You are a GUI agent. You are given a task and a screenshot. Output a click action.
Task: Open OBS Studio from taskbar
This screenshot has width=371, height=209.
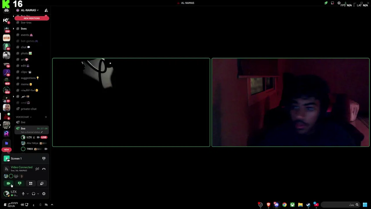260,205
